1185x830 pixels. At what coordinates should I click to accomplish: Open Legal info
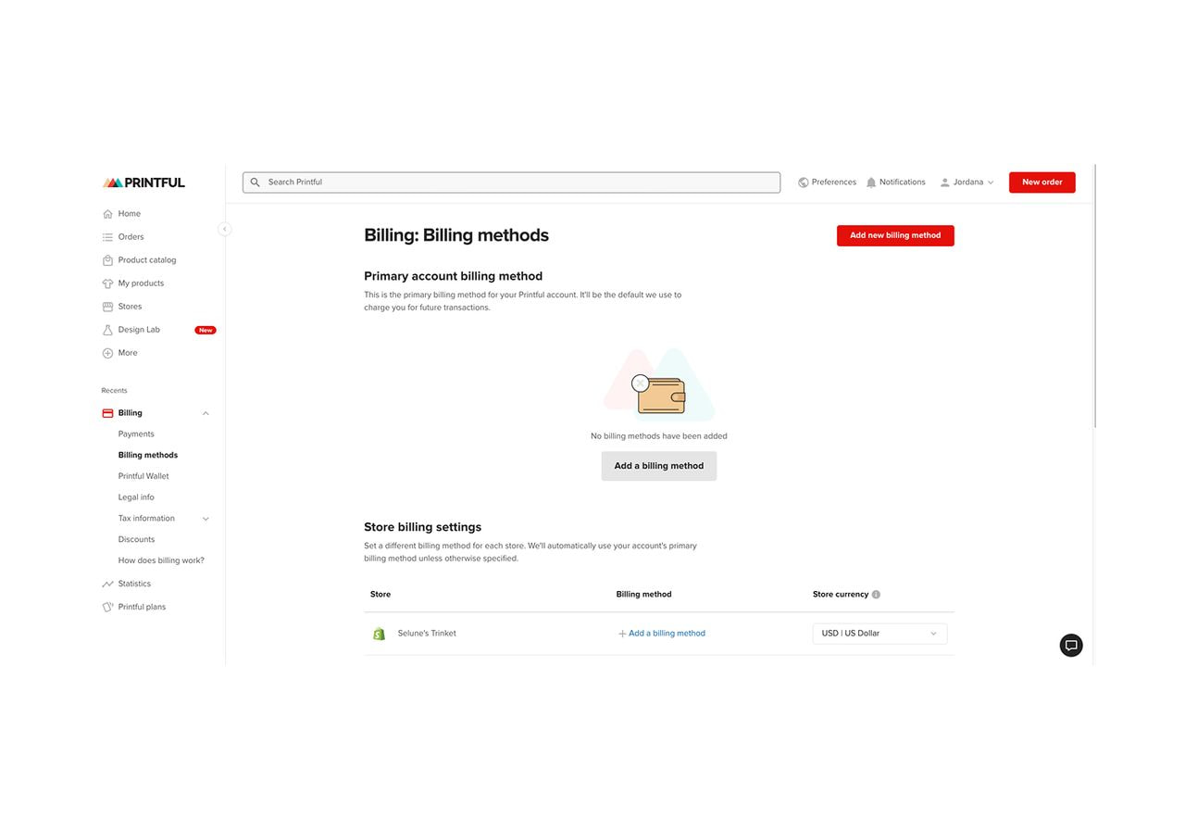point(136,497)
